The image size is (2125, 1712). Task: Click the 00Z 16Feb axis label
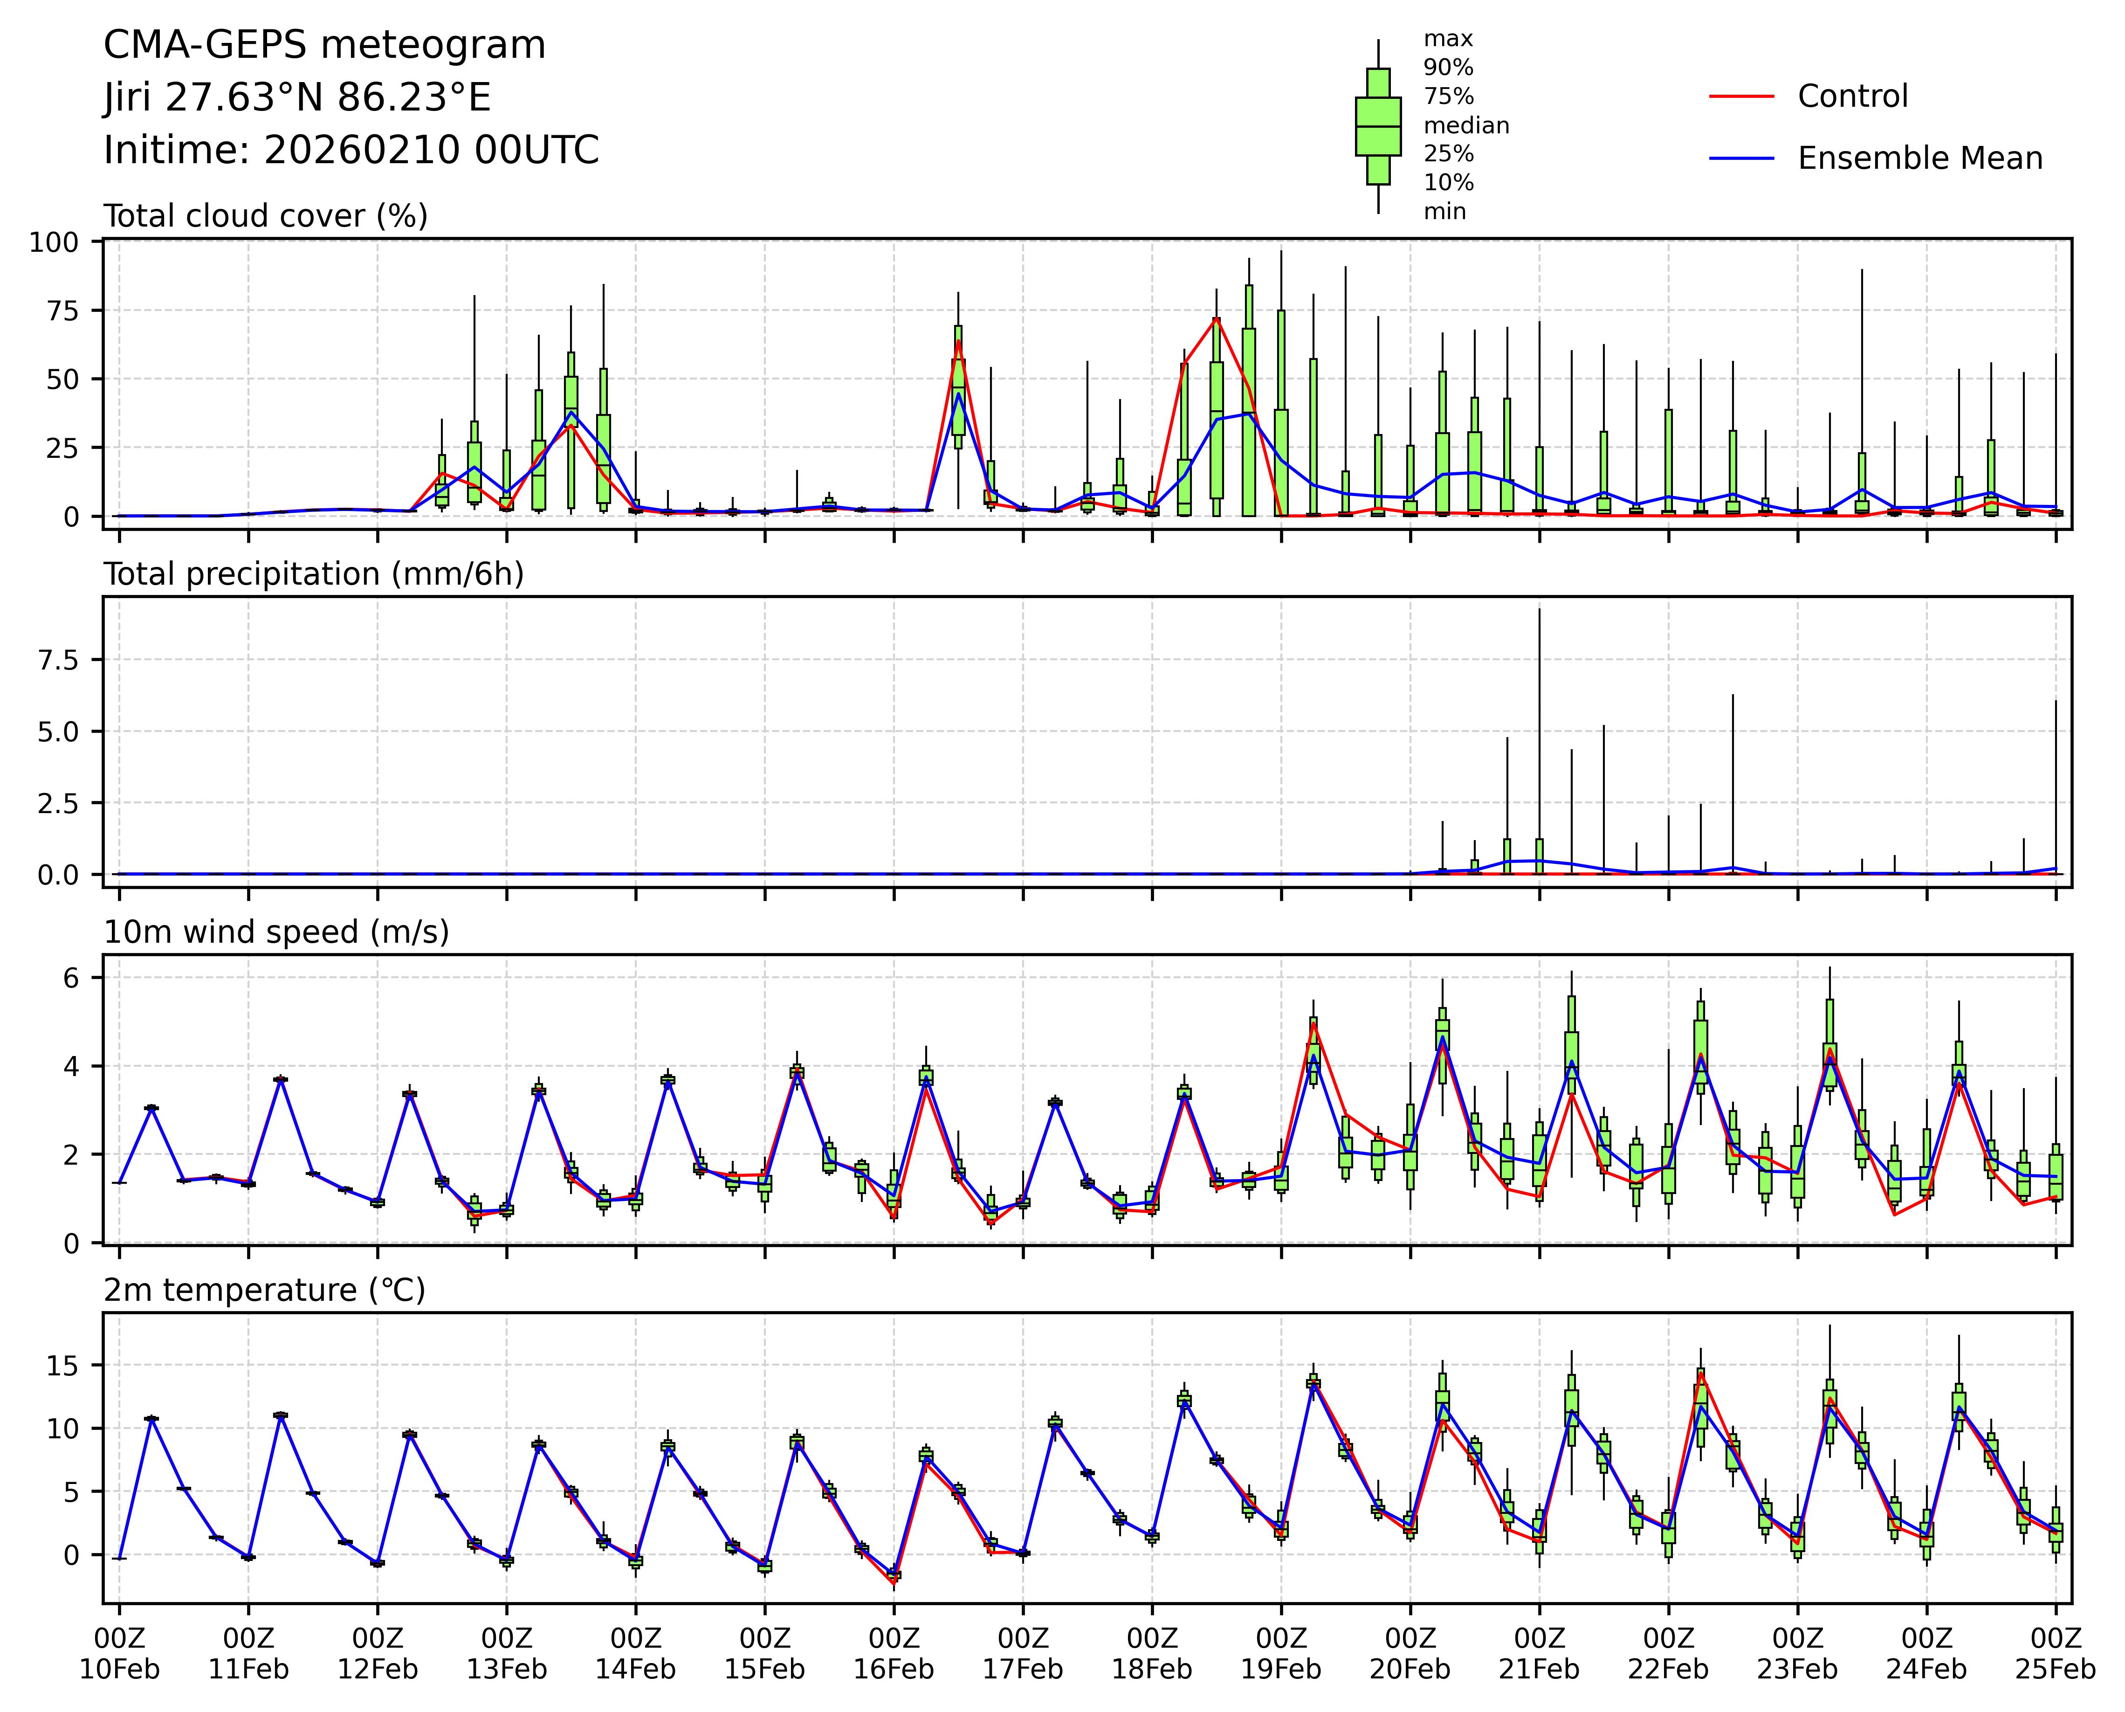pyautogui.click(x=894, y=1654)
